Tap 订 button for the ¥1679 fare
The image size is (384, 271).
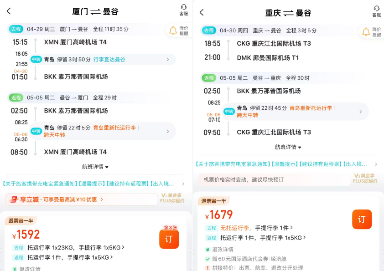pyautogui.click(x=362, y=220)
